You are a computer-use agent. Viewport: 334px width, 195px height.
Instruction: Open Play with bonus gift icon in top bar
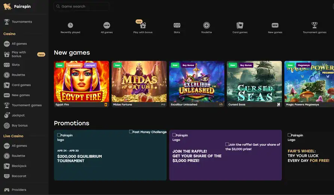(x=143, y=25)
